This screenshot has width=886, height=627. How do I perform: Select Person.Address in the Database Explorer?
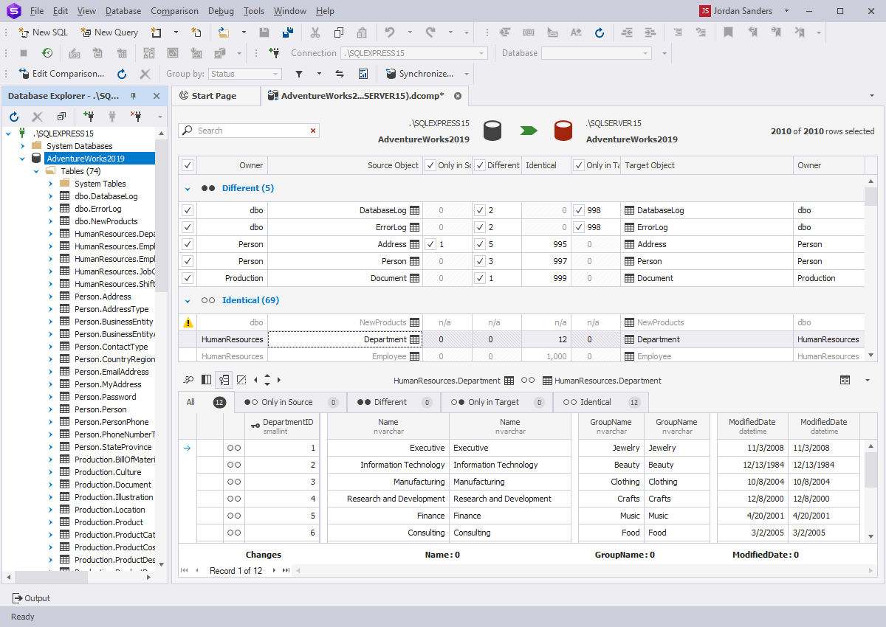[103, 297]
